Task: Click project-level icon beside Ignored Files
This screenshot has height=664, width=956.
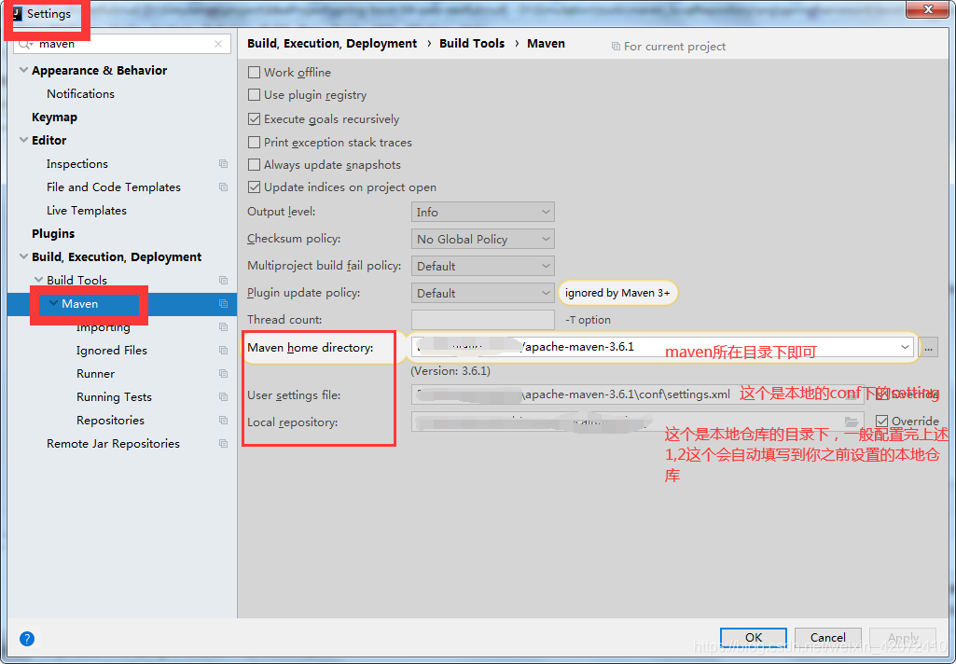Action: tap(223, 351)
